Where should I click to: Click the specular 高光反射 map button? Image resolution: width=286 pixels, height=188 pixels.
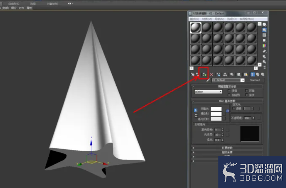click(224, 119)
